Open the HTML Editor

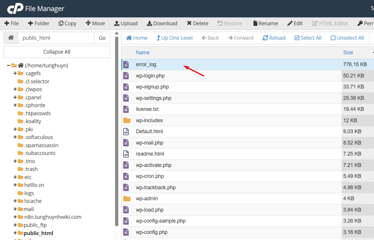coord(330,23)
